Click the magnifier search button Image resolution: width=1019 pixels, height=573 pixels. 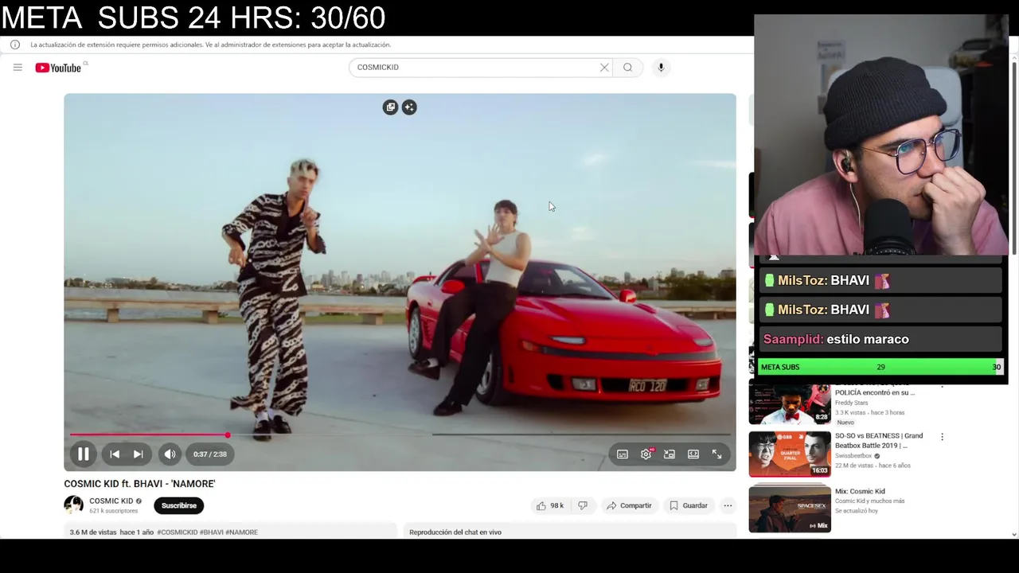tap(627, 68)
